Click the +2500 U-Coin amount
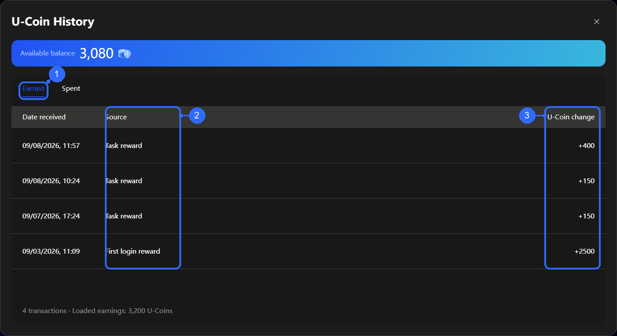617x336 pixels. pos(584,251)
